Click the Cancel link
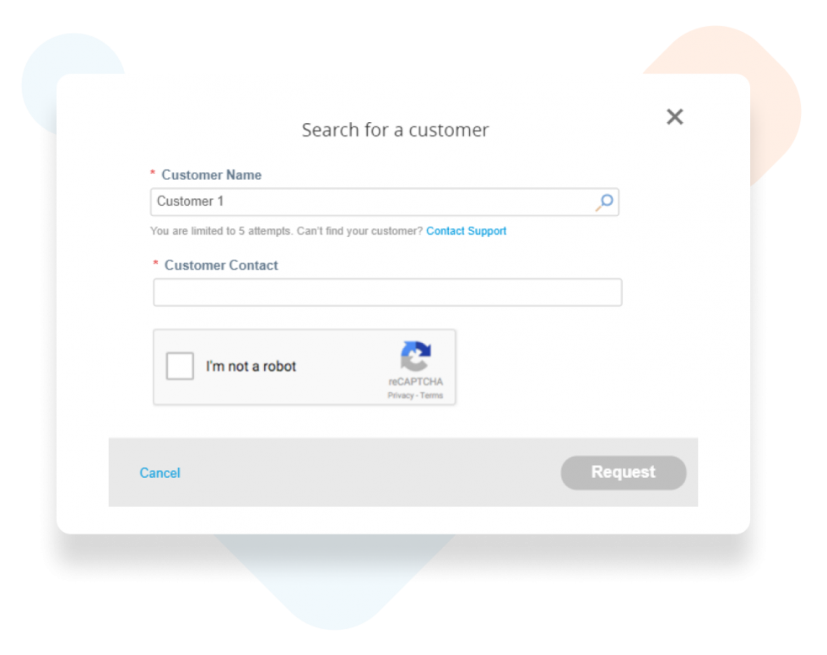 pyautogui.click(x=159, y=473)
